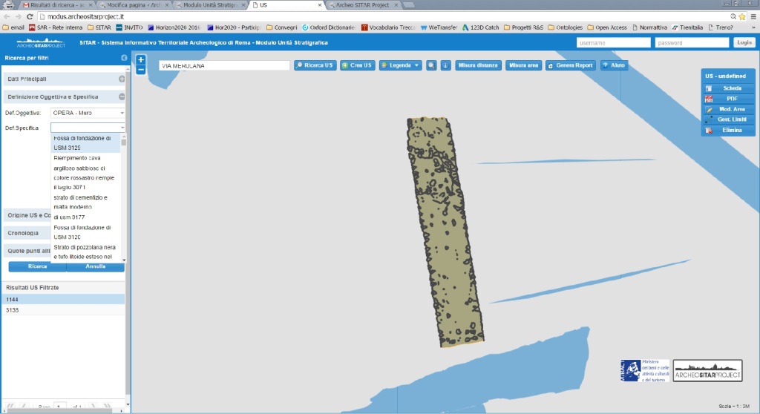This screenshot has height=414, width=760.
Task: Click Elimina to delete the US
Action: [727, 130]
